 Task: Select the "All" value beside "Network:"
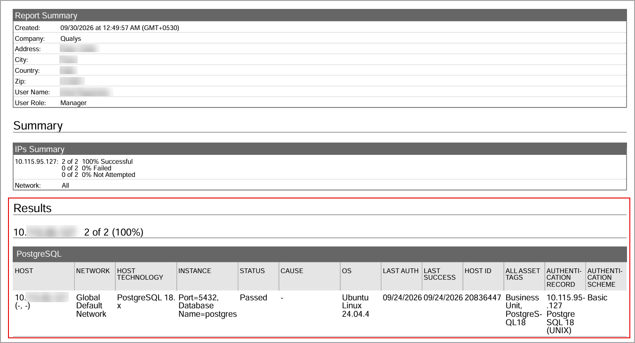[x=65, y=185]
